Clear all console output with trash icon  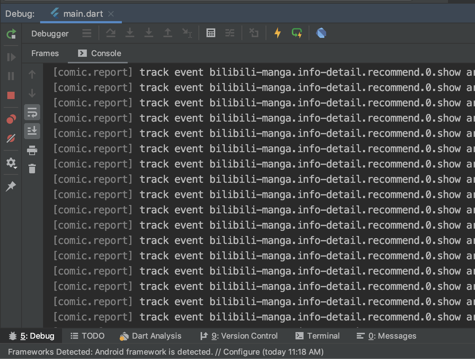click(32, 169)
